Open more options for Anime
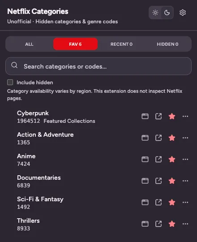Screen dimensions: 197x242 click(185, 159)
